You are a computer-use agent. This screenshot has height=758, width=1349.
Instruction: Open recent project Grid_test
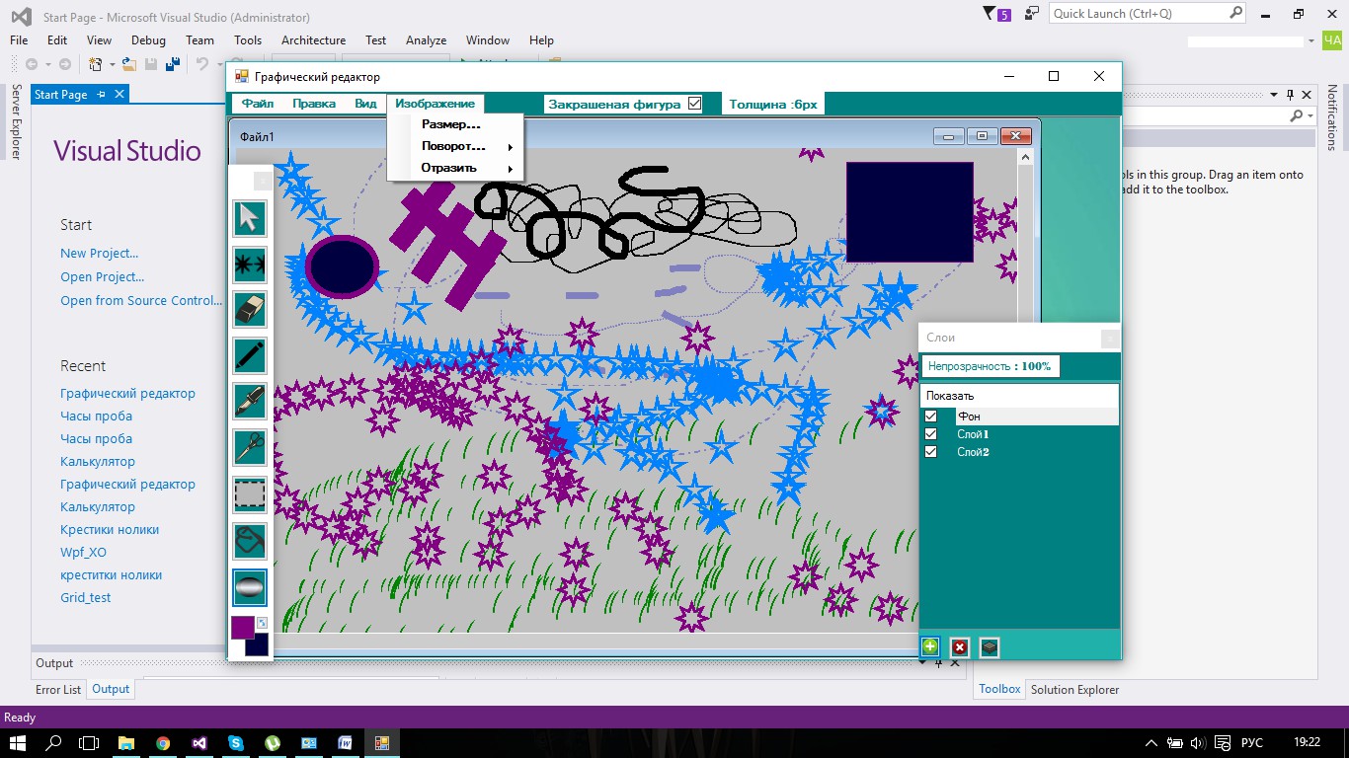click(x=86, y=598)
